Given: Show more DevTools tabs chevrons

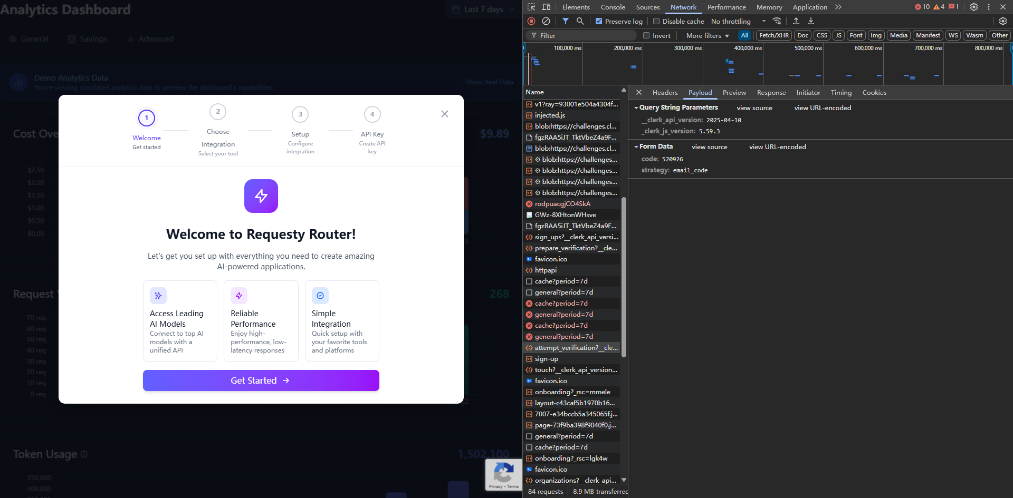Looking at the screenshot, I should coord(838,7).
